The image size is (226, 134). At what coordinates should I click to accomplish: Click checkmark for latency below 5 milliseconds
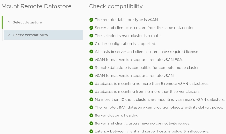(x=91, y=132)
